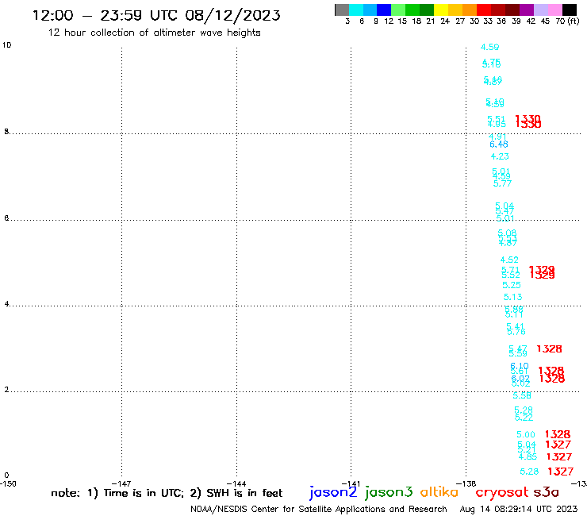Click the NOAA/NESDIS credit line
587x516 pixels.
319,509
